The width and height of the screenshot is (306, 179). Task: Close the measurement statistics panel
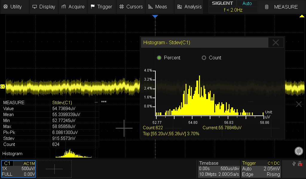(x=299, y=104)
